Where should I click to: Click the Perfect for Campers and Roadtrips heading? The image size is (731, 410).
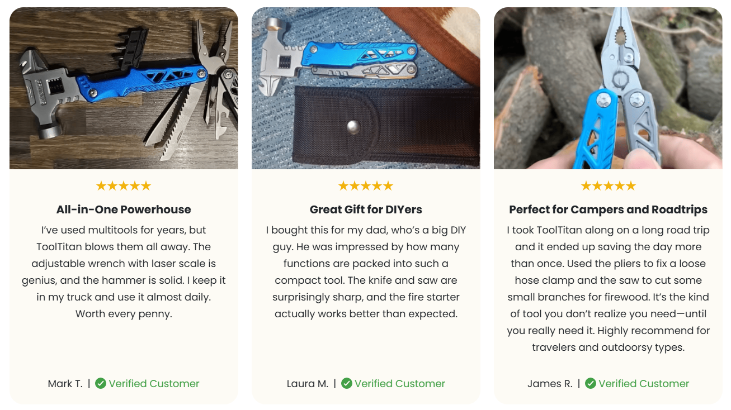point(608,209)
